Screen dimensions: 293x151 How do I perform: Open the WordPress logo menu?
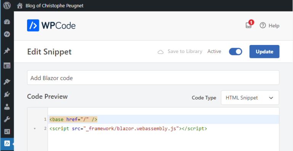[x=7, y=6]
